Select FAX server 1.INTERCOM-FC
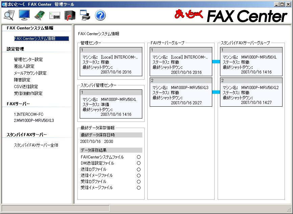293x214 pixels. 29,114
